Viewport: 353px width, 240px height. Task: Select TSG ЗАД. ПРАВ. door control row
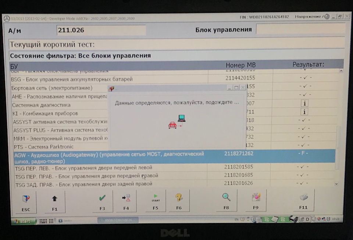(x=174, y=184)
